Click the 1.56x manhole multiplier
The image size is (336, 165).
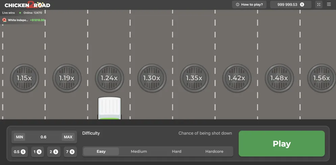pos(321,78)
